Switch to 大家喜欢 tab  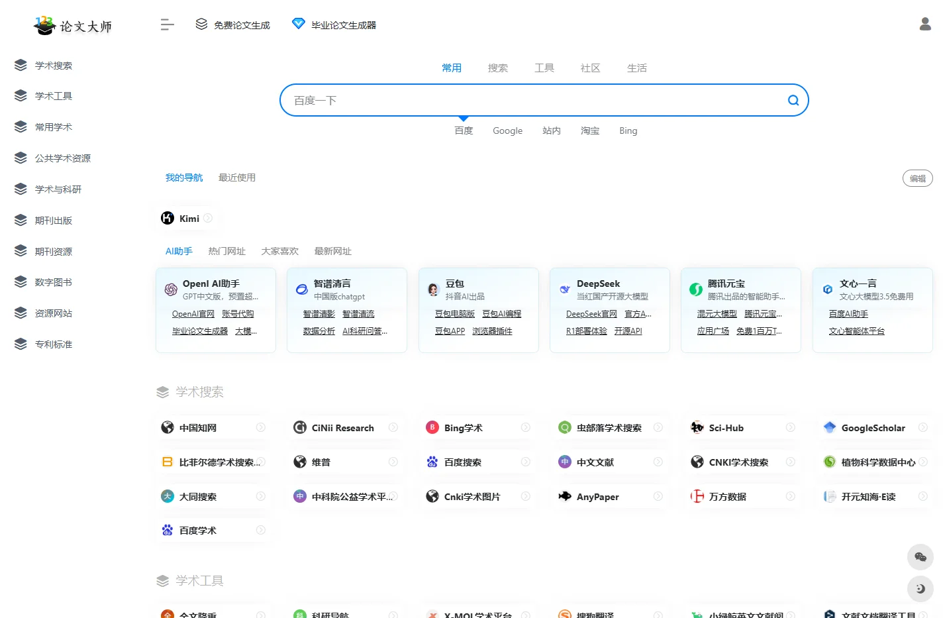click(280, 251)
